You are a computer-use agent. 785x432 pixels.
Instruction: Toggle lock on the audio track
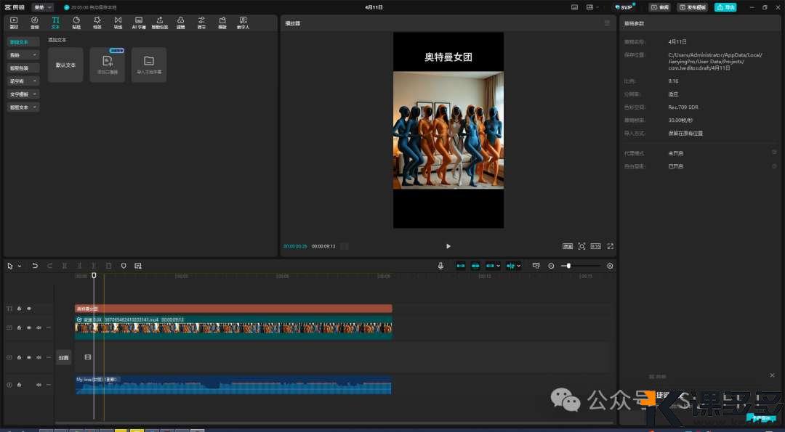tap(19, 385)
